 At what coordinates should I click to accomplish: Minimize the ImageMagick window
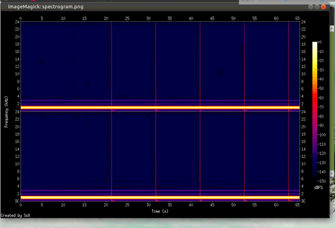coord(311,7)
